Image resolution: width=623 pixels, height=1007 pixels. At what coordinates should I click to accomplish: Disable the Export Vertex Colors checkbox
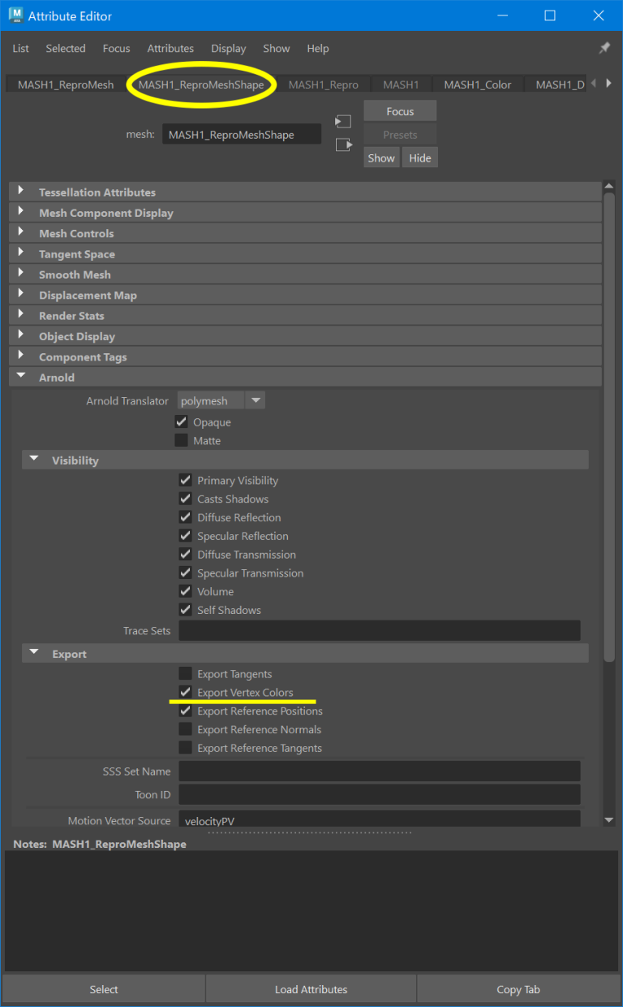tap(186, 692)
